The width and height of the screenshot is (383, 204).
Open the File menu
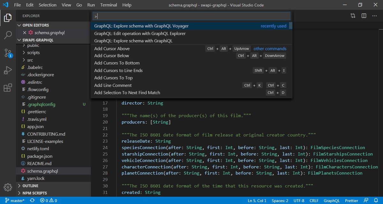18,5
